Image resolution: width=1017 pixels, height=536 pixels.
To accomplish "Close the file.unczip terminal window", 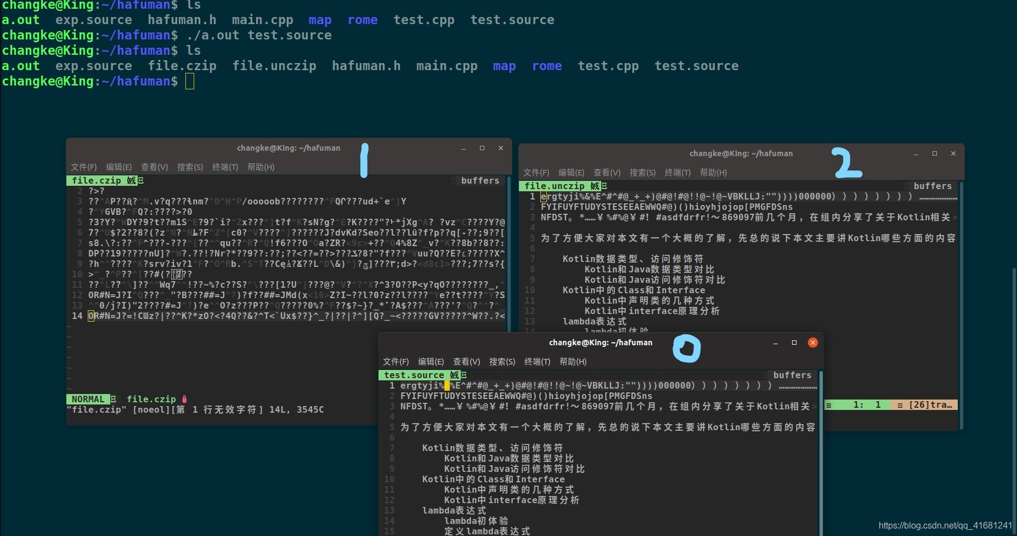I will pos(953,153).
